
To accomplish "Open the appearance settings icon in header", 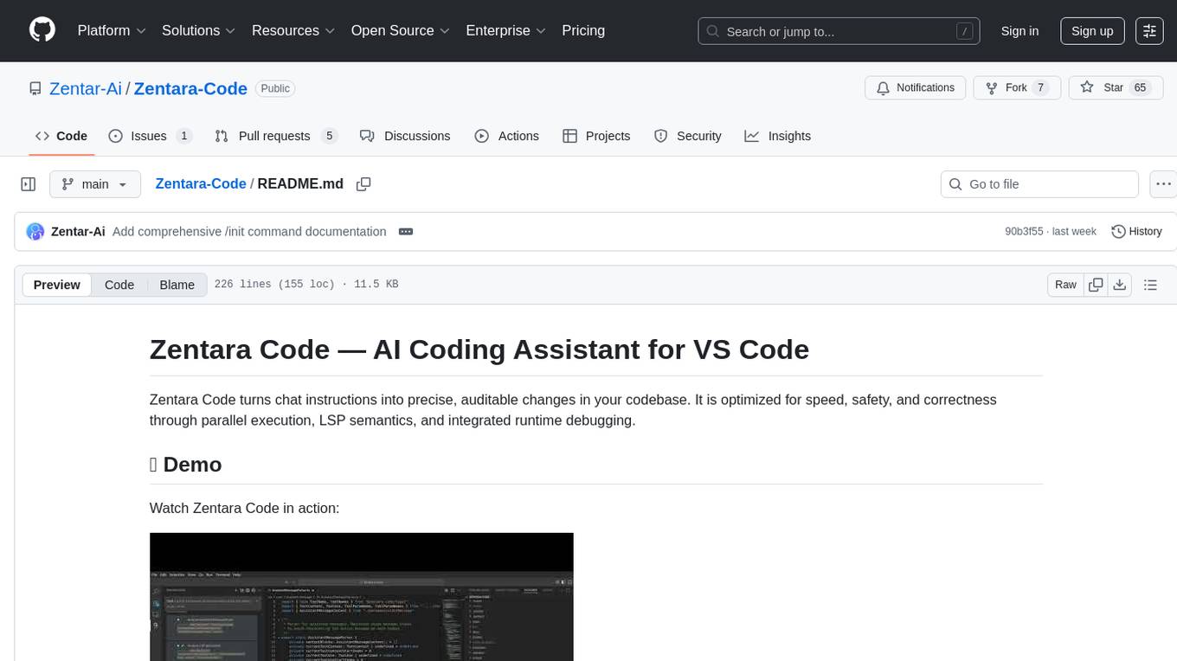I will [1149, 31].
